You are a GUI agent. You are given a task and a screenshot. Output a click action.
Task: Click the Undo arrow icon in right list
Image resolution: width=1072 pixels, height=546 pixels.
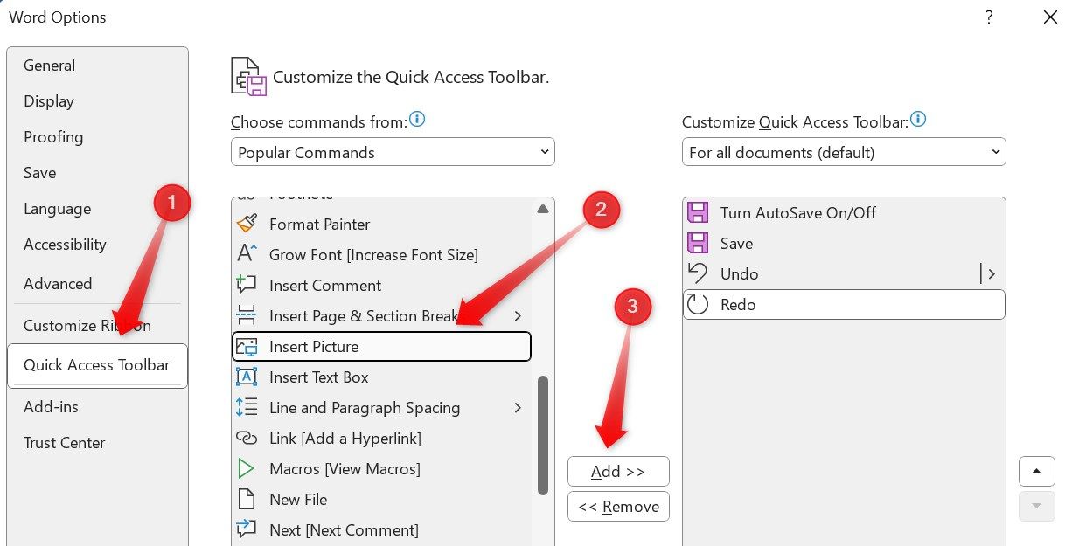698,273
